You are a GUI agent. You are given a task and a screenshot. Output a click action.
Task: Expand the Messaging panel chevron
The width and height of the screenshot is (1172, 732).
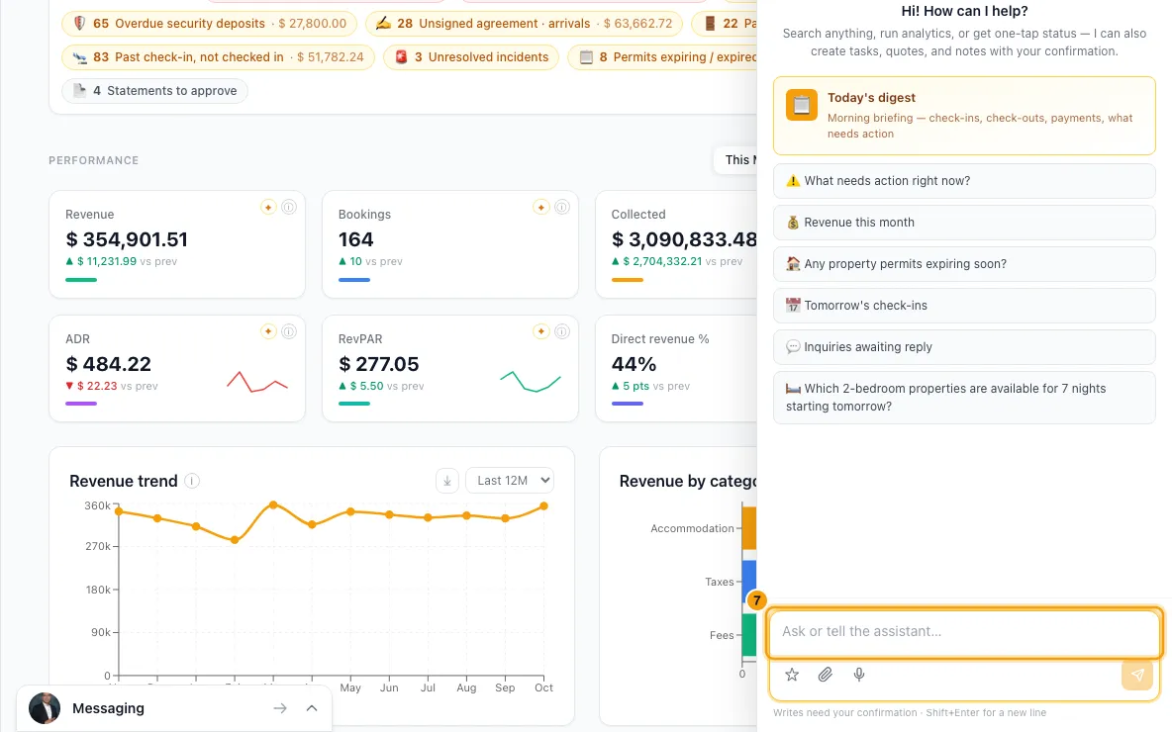pyautogui.click(x=312, y=708)
